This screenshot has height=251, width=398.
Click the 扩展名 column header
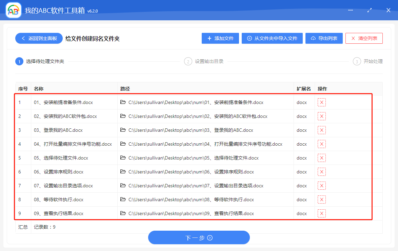[303, 88]
